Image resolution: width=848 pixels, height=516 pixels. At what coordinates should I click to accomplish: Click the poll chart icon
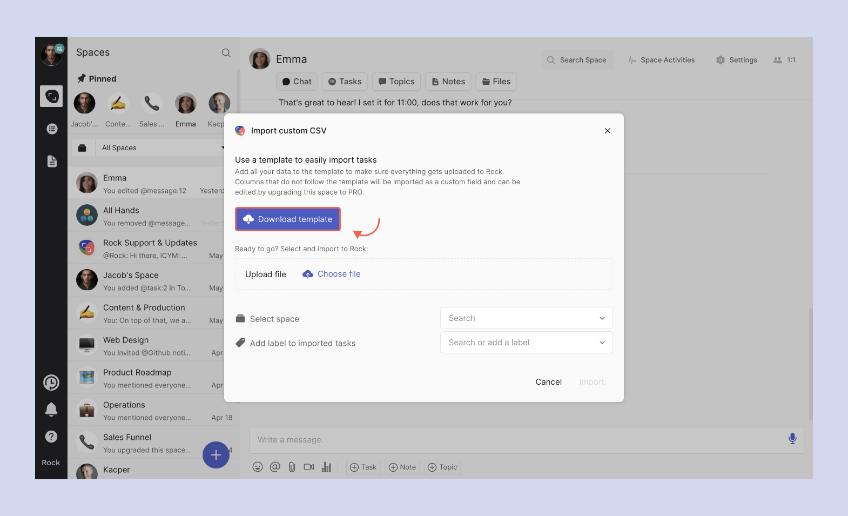tap(326, 467)
